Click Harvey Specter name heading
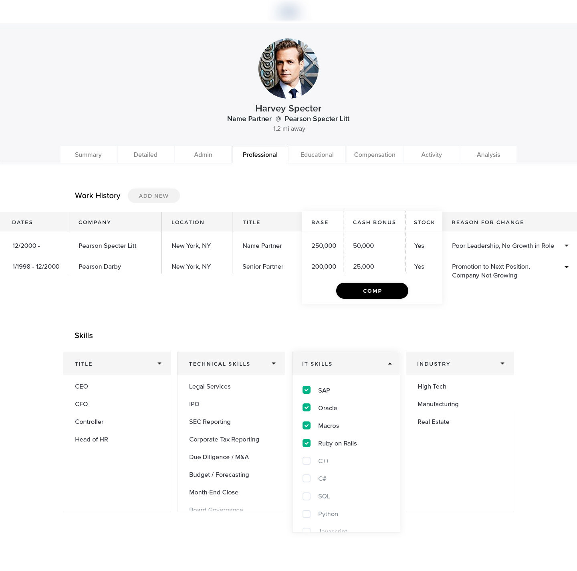Viewport: 577px width, 571px height. [288, 108]
